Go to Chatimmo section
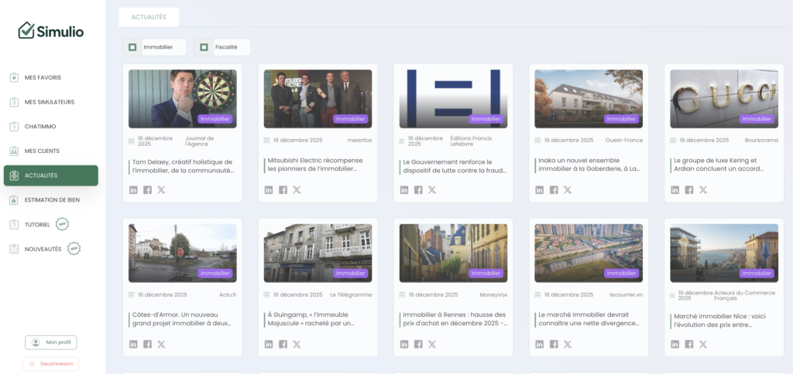 (x=40, y=126)
